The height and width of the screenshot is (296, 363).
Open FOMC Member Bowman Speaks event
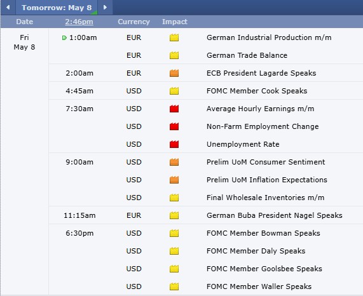pyautogui.click(x=263, y=234)
